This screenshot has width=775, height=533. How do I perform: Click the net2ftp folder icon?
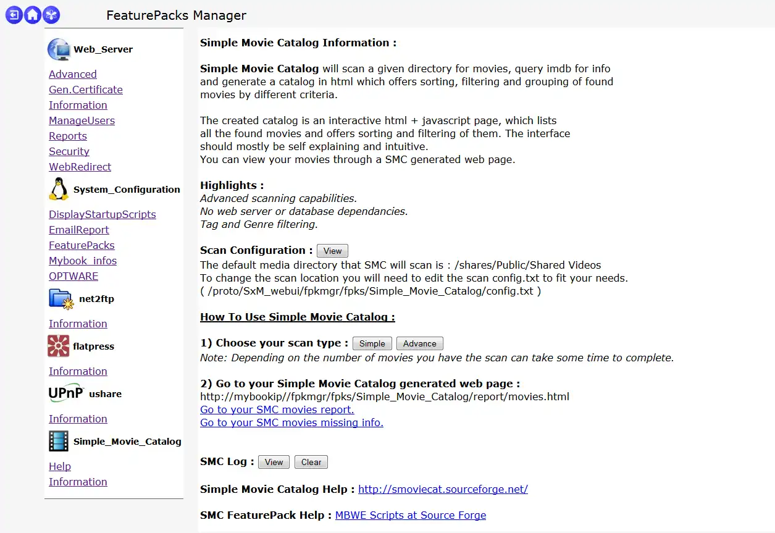click(61, 299)
